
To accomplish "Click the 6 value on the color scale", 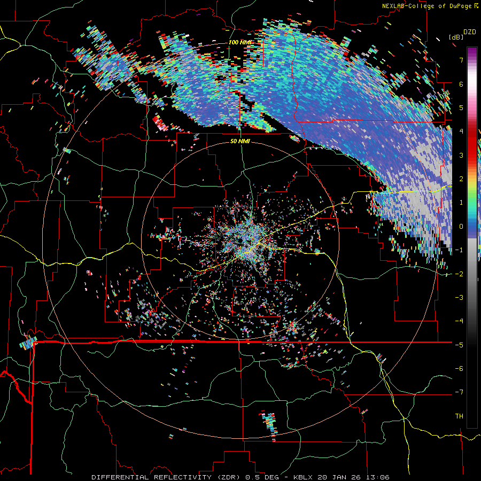I will (461, 84).
